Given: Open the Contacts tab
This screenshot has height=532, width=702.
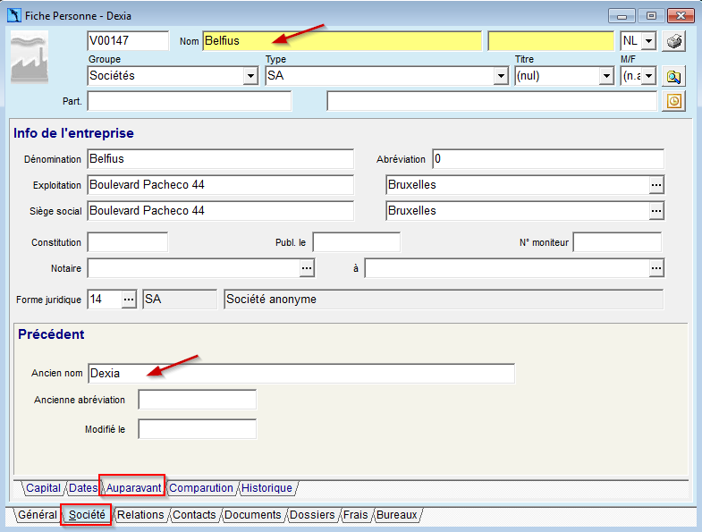Looking at the screenshot, I should [194, 515].
